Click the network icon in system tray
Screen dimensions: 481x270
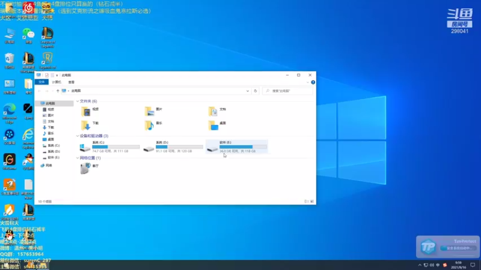point(426,265)
